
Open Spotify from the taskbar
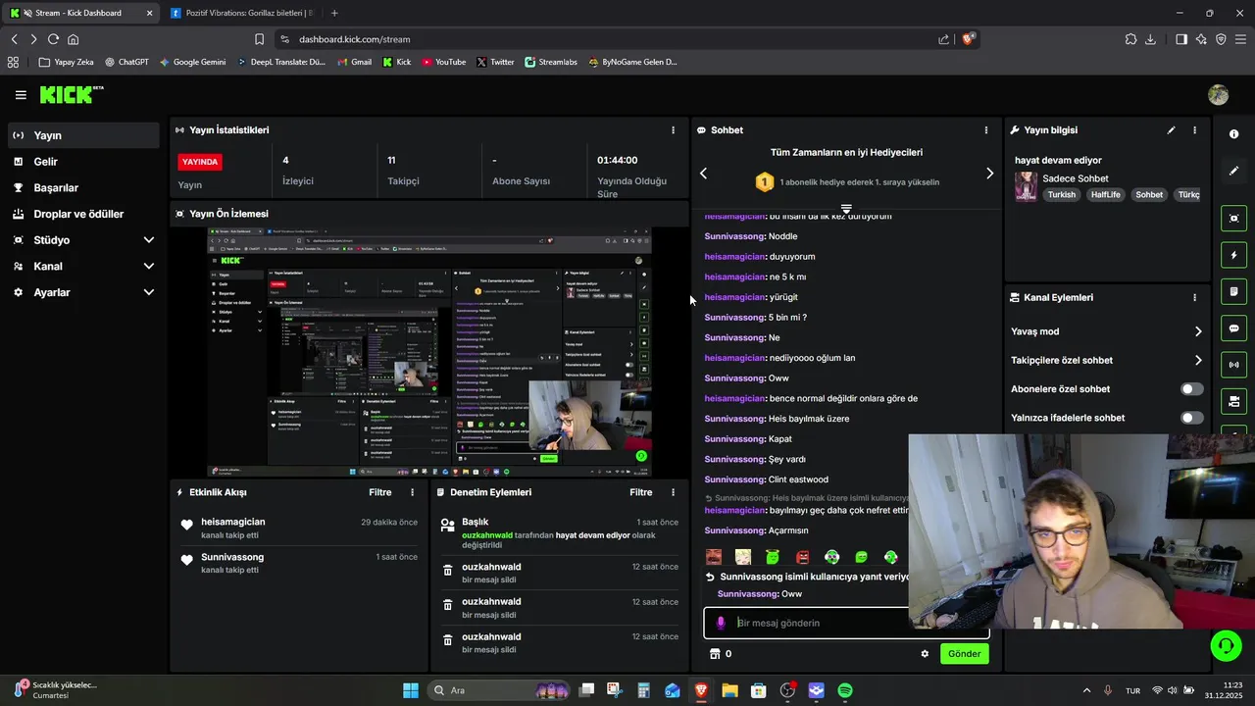tap(845, 690)
